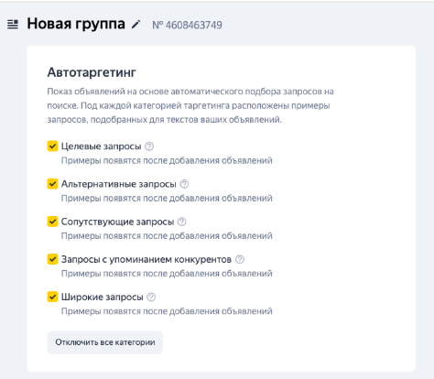
Task: Open help icon next to Сопутствующие запросы
Action: tap(181, 222)
